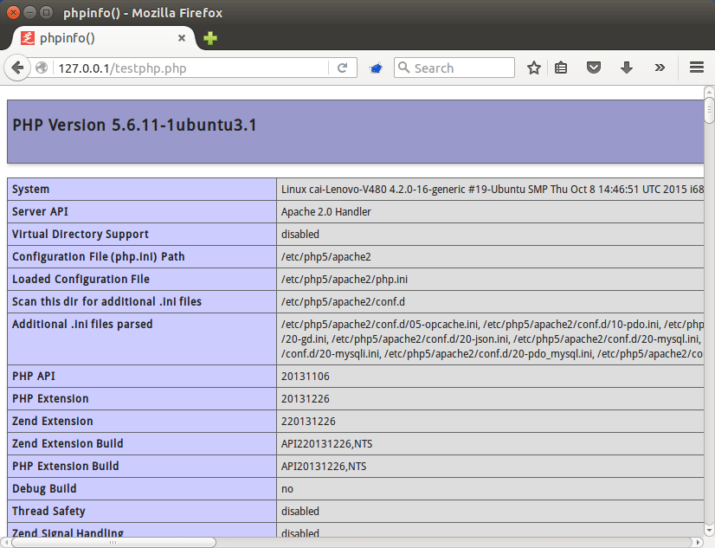The height and width of the screenshot is (548, 715).
Task: Click Configuration File (php.ini) Path label
Action: click(99, 256)
